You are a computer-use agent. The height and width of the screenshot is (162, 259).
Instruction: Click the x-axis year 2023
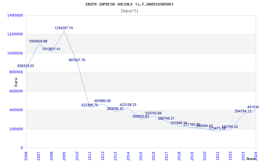click(243, 156)
